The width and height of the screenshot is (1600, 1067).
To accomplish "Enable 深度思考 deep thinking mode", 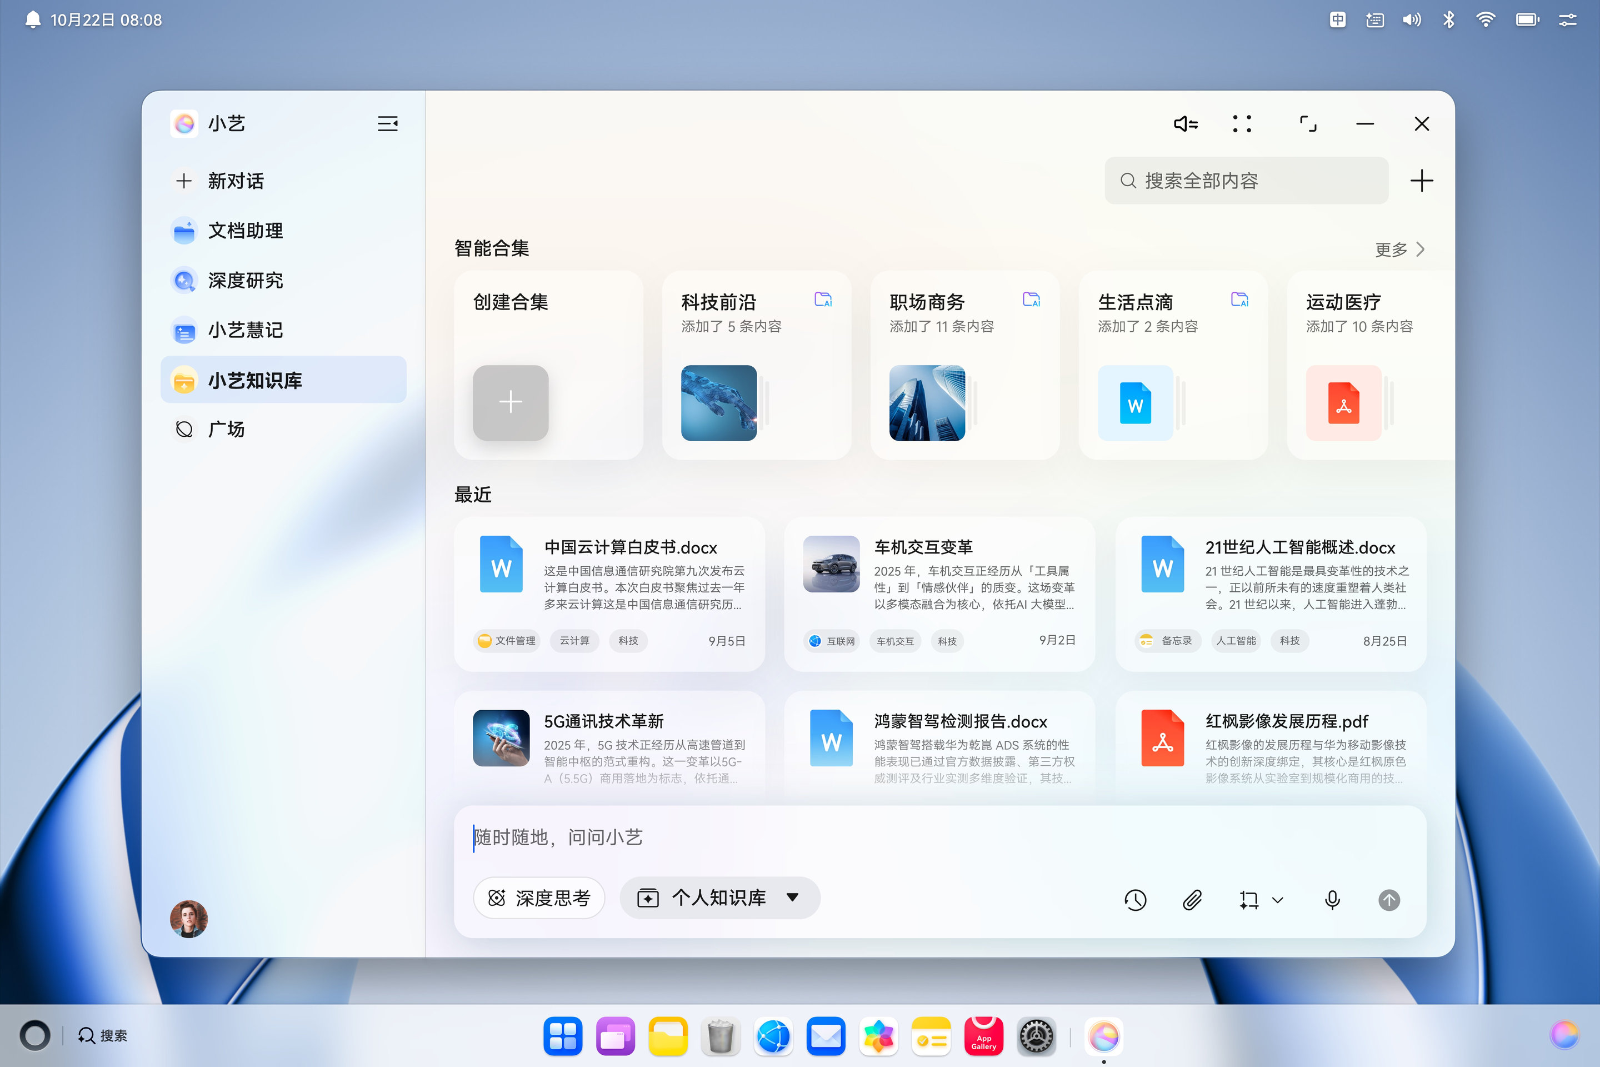I will [x=539, y=898].
